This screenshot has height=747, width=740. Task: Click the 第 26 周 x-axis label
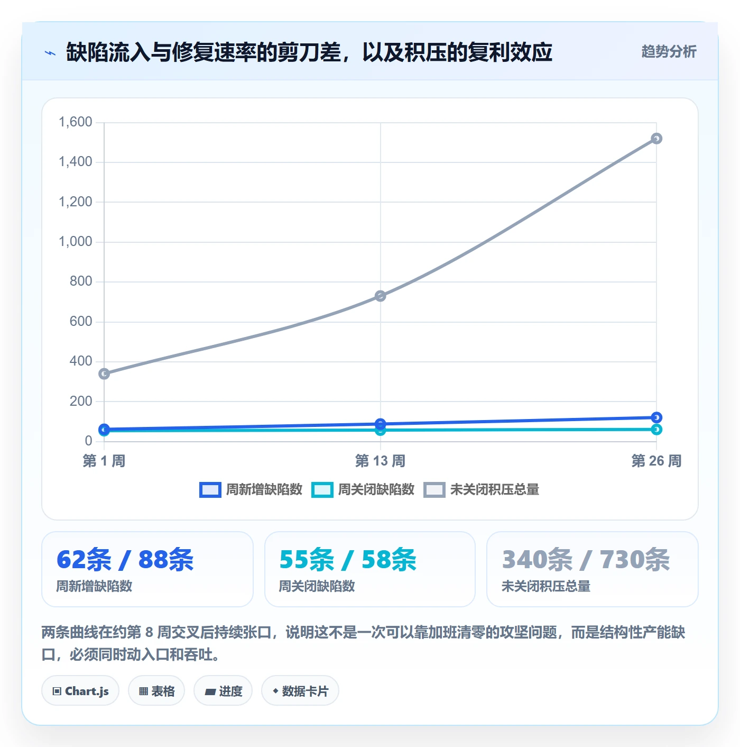point(656,461)
